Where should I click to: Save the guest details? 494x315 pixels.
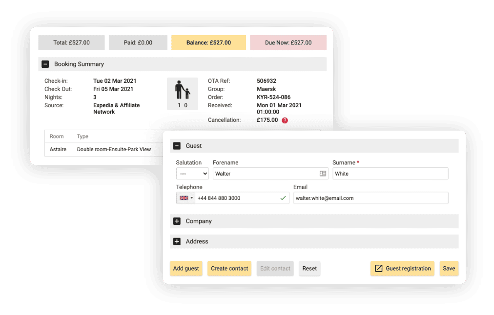pos(449,268)
